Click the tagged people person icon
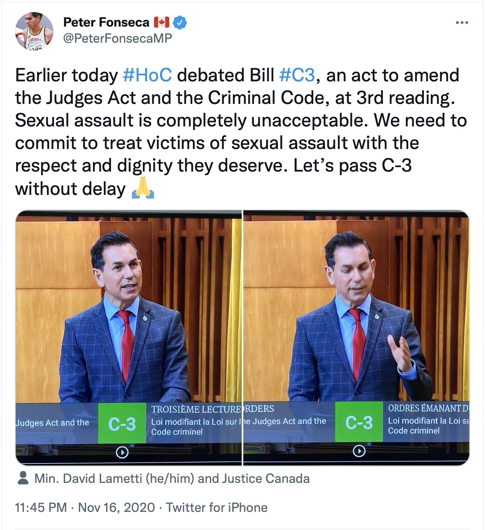The width and height of the screenshot is (485, 530). pos(23,478)
